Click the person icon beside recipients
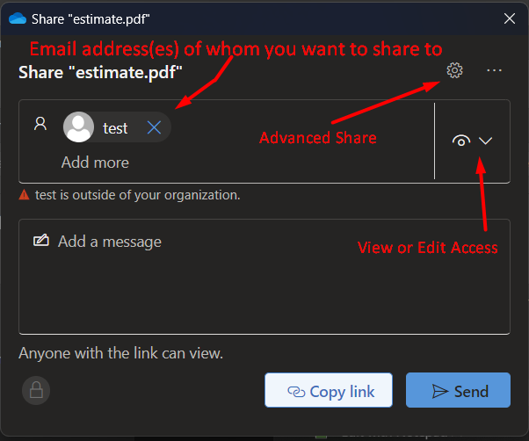The width and height of the screenshot is (529, 441). point(40,124)
